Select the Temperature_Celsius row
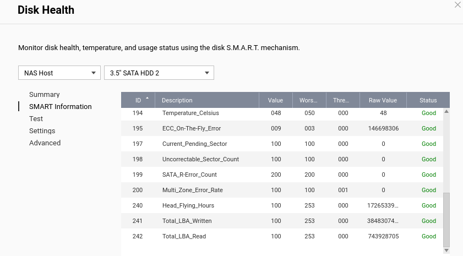463x256 pixels. (190, 113)
